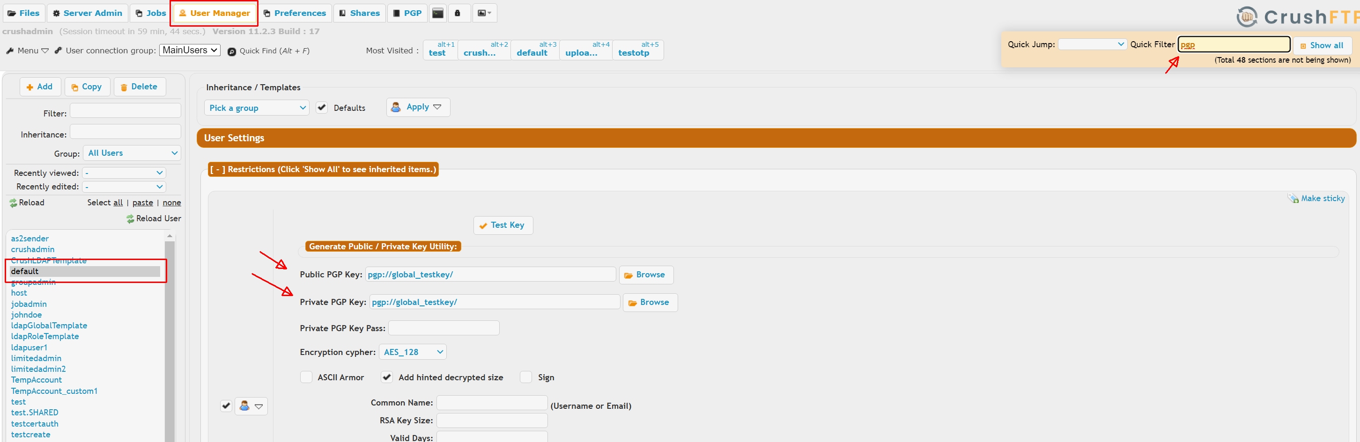Image resolution: width=1360 pixels, height=442 pixels.
Task: Open the Files tab
Action: tap(23, 13)
